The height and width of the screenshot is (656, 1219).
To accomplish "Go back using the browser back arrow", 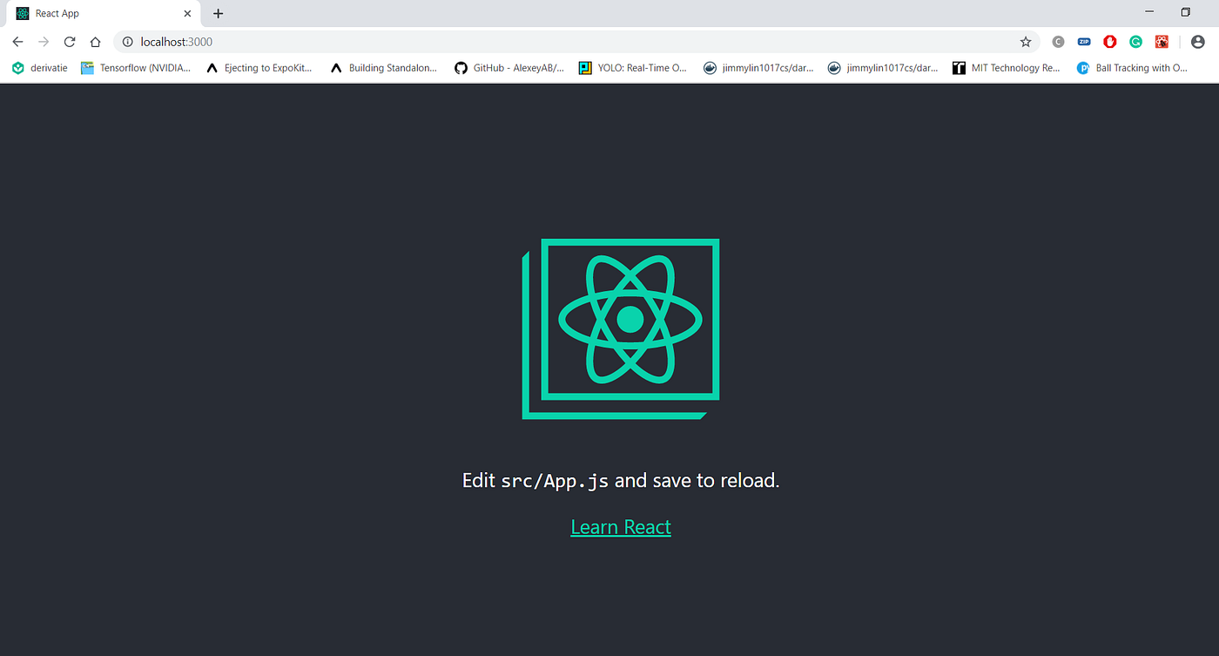I will (x=17, y=42).
